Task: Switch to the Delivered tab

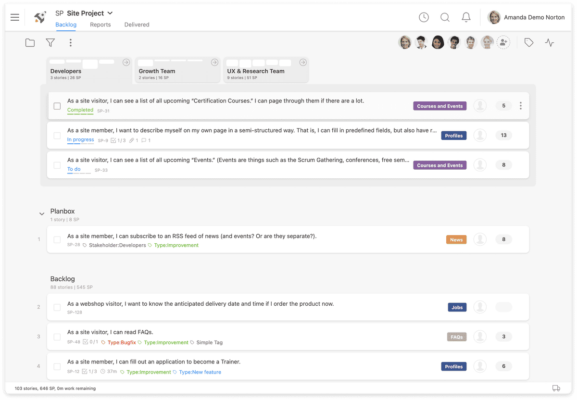Action: point(137,25)
